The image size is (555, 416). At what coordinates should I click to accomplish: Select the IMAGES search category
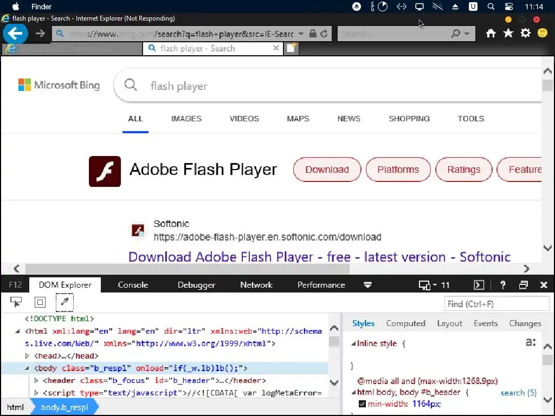[x=186, y=119]
